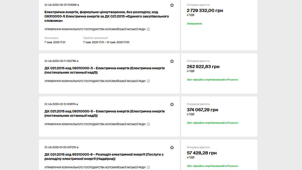This screenshot has height=170, width=302.
Task: Click tender ID UA-2025-05-07-013099-a text
Action: click(x=62, y=5)
